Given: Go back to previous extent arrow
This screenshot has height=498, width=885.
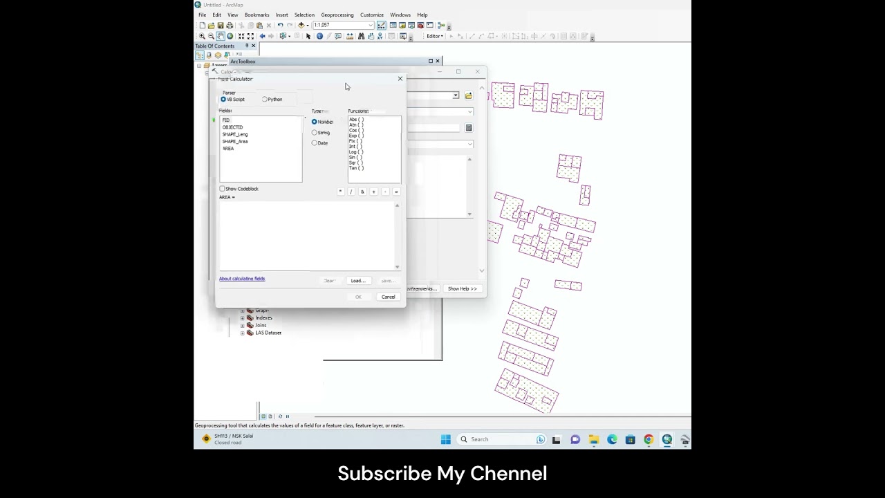Looking at the screenshot, I should (x=262, y=36).
